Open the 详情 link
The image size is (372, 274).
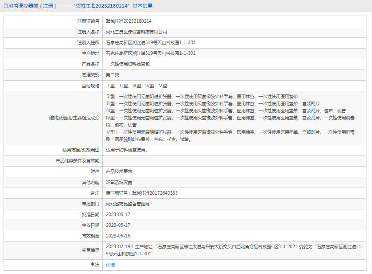[110, 265]
